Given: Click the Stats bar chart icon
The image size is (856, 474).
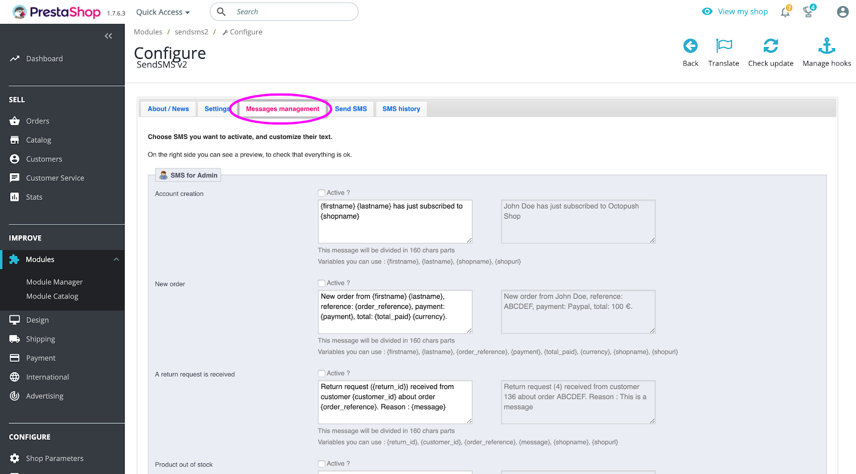Looking at the screenshot, I should tap(14, 197).
